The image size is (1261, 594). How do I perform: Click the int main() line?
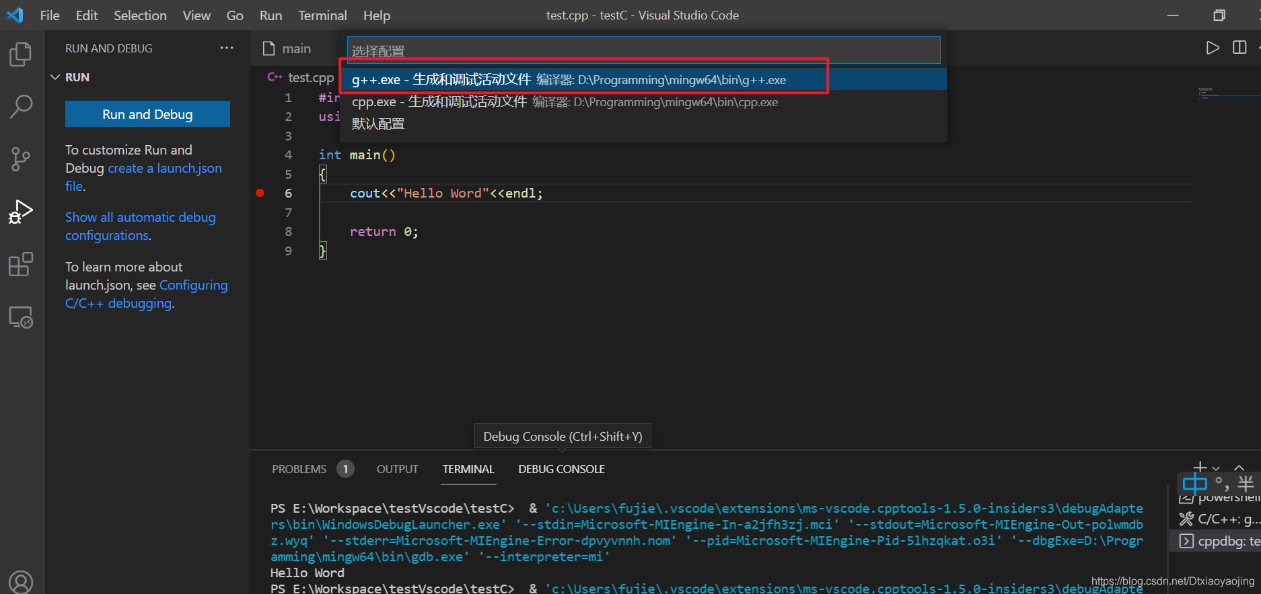pyautogui.click(x=357, y=155)
